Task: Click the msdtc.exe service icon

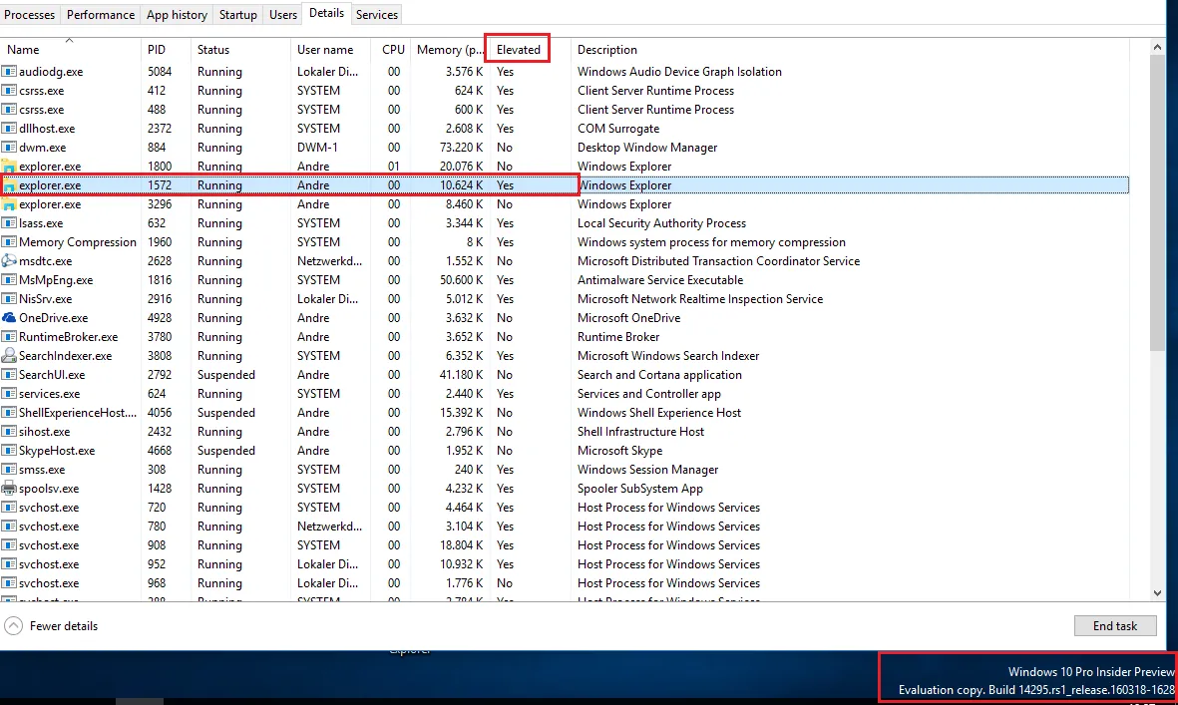Action: (x=9, y=260)
